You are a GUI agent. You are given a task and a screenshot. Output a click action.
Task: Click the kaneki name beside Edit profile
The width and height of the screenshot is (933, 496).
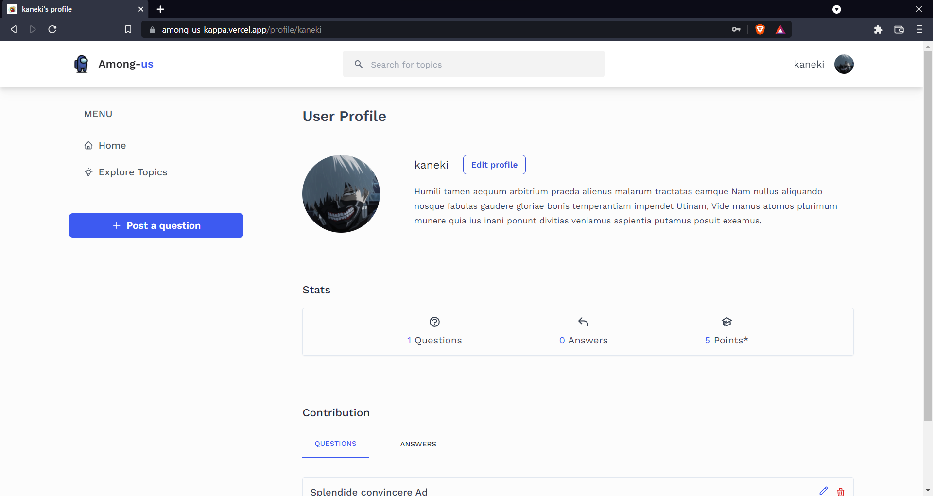[x=432, y=165]
